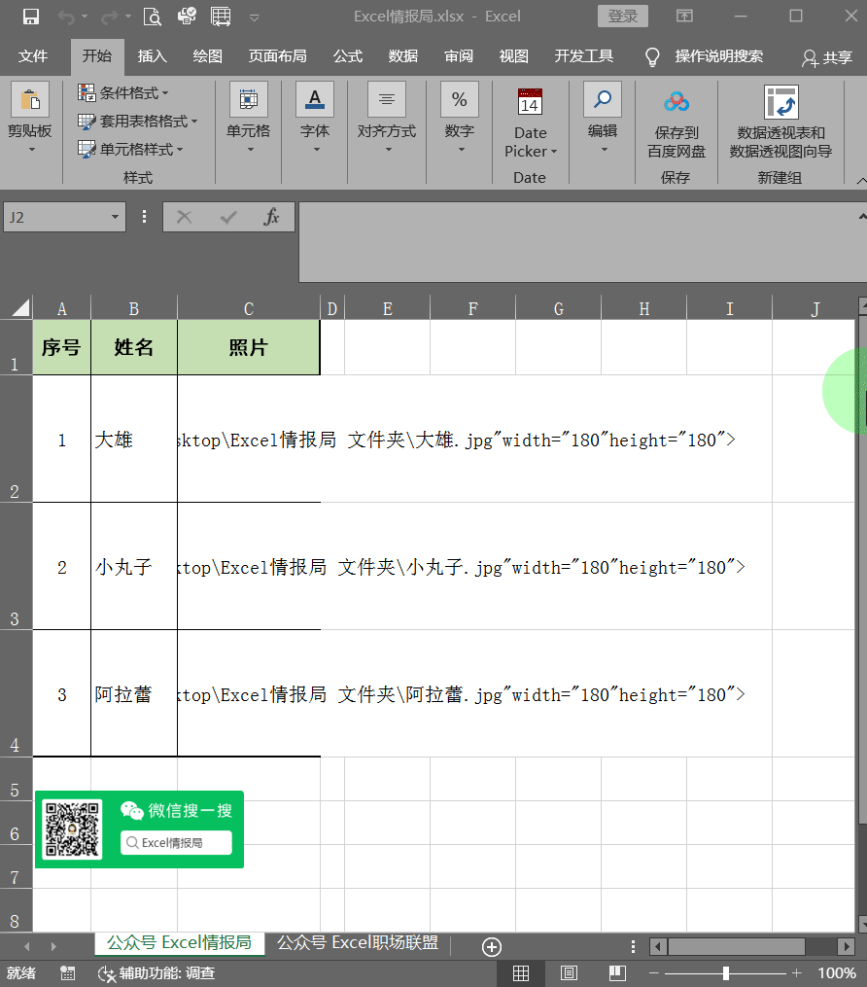This screenshot has width=867, height=987.
Task: Click the zoom slider handle
Action: (725, 973)
